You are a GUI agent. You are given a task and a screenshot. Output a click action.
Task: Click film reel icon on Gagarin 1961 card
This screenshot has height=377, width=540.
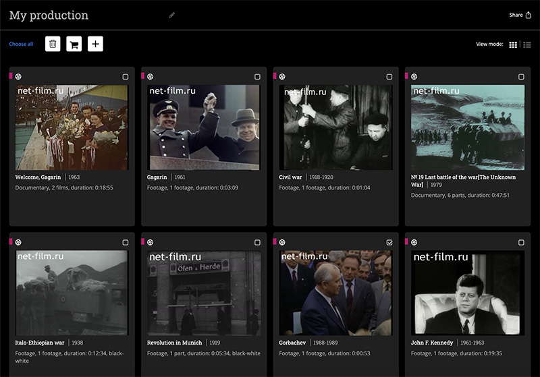coord(150,76)
